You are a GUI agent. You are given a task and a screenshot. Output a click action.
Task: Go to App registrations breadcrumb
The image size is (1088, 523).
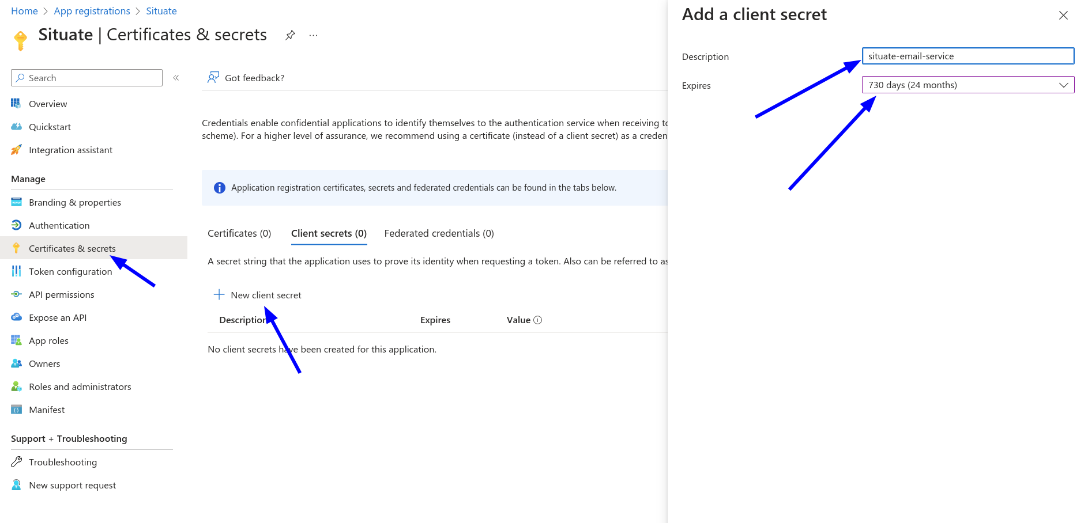click(92, 11)
